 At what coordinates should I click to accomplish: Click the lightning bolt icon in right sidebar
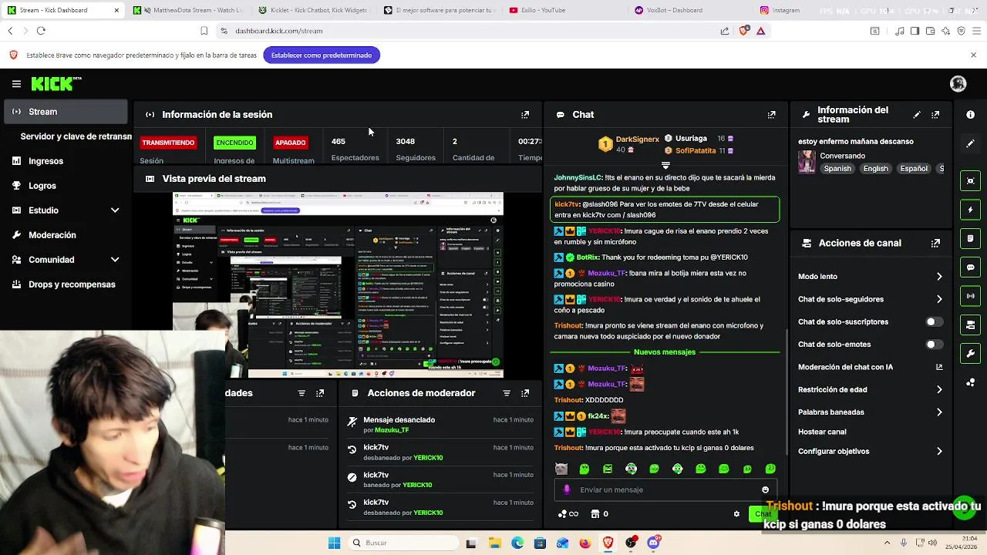[x=970, y=210]
